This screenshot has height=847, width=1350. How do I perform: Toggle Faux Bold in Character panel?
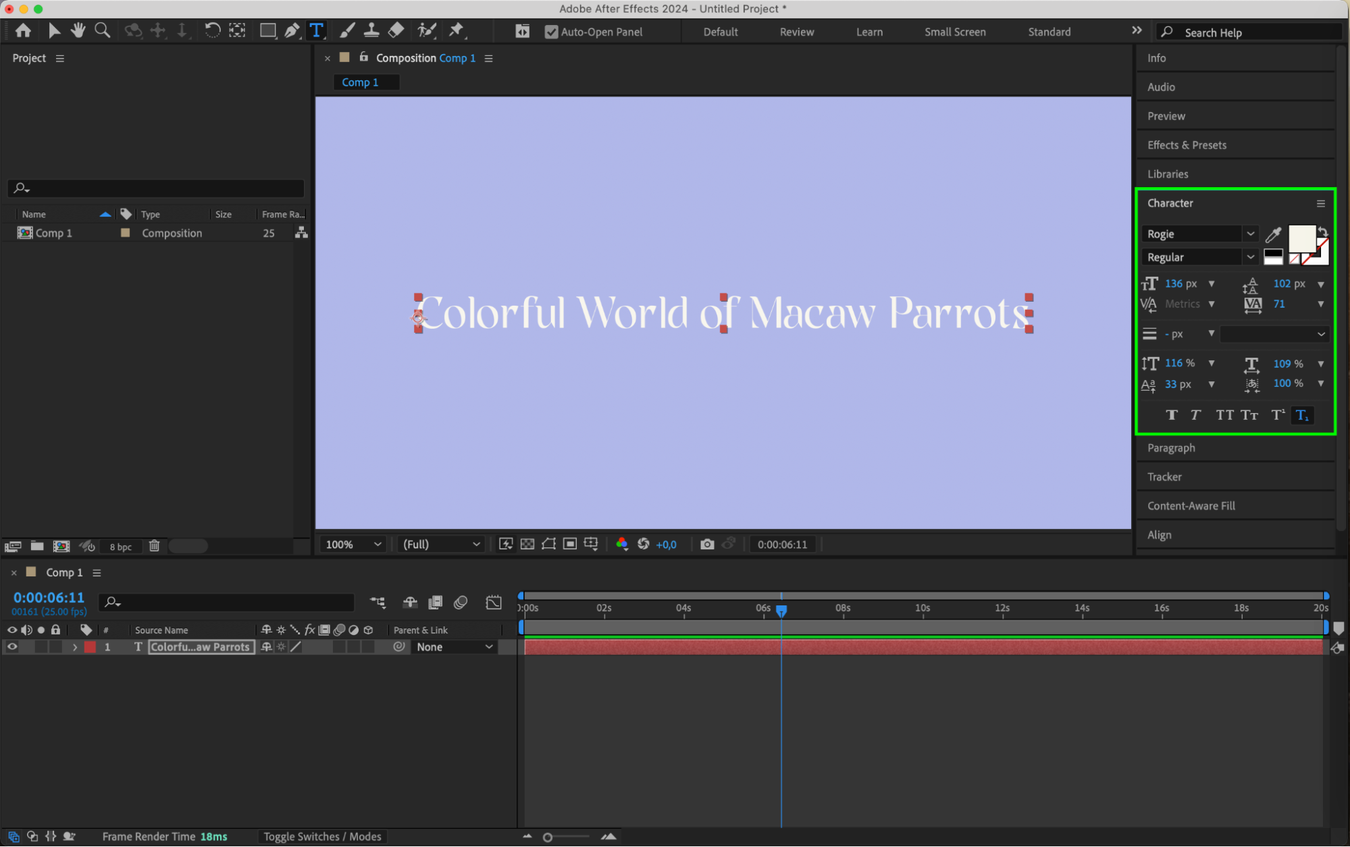(1171, 415)
